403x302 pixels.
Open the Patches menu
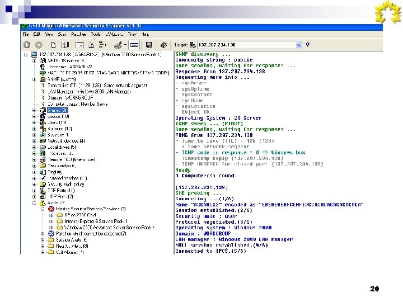[79, 34]
